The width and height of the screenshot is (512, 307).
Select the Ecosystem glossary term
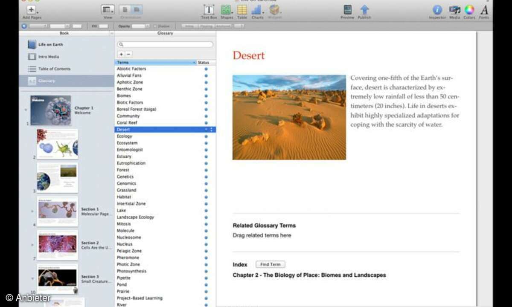point(127,143)
